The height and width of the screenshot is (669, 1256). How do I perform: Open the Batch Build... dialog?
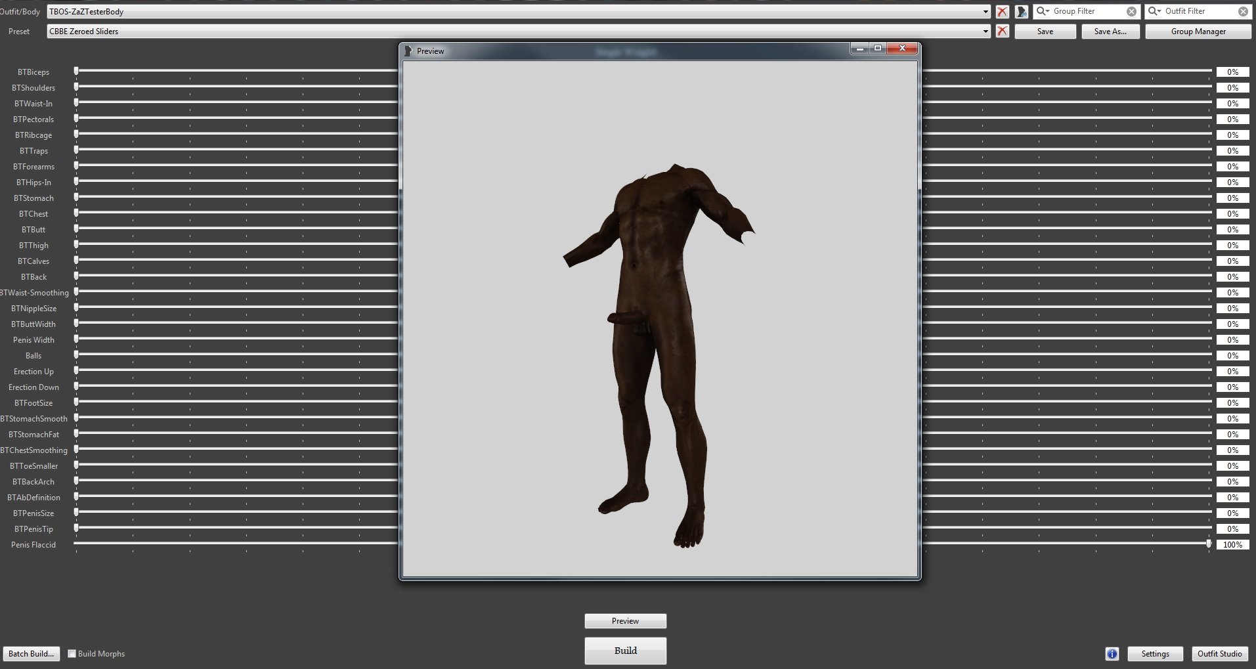click(x=32, y=654)
